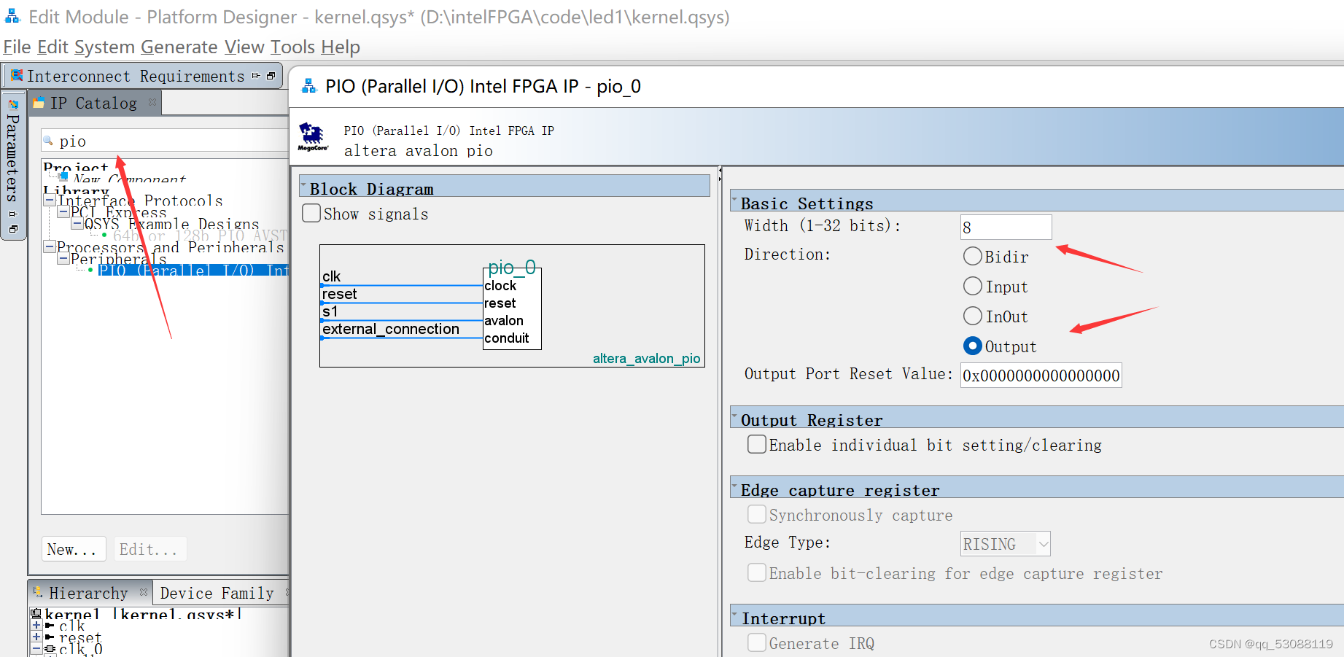1344x657 pixels.
Task: Open the Tools menu
Action: point(292,47)
